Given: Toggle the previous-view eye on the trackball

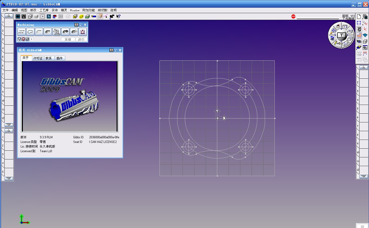Looking at the screenshot, I should point(332,38).
